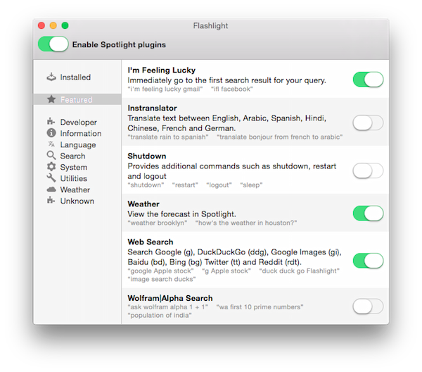Turn on the Shutdown plugin switch
The width and height of the screenshot is (422, 372).
(368, 170)
